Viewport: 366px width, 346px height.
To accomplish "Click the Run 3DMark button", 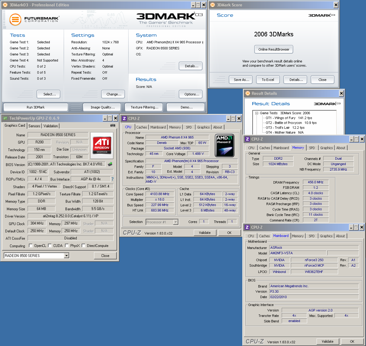I will (x=35, y=107).
